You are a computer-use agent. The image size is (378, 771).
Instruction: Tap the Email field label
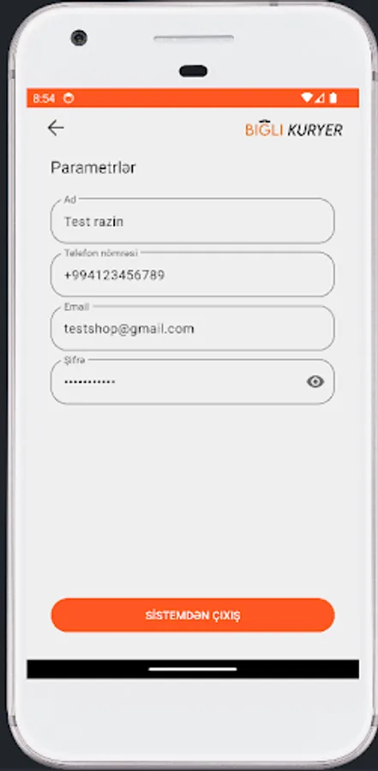76,307
